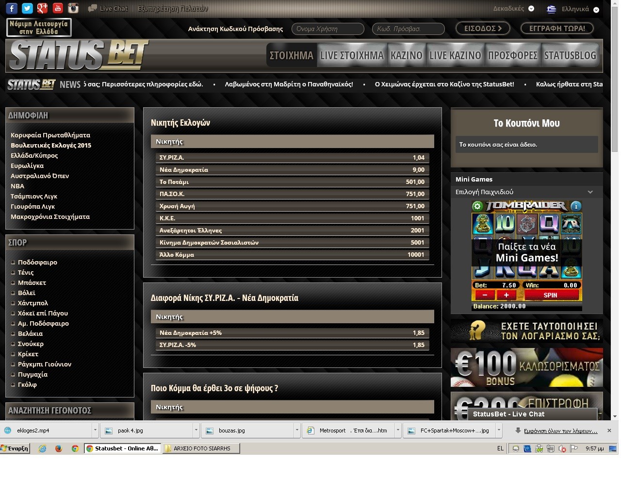Click the EL language indicator in tray

pos(500,448)
